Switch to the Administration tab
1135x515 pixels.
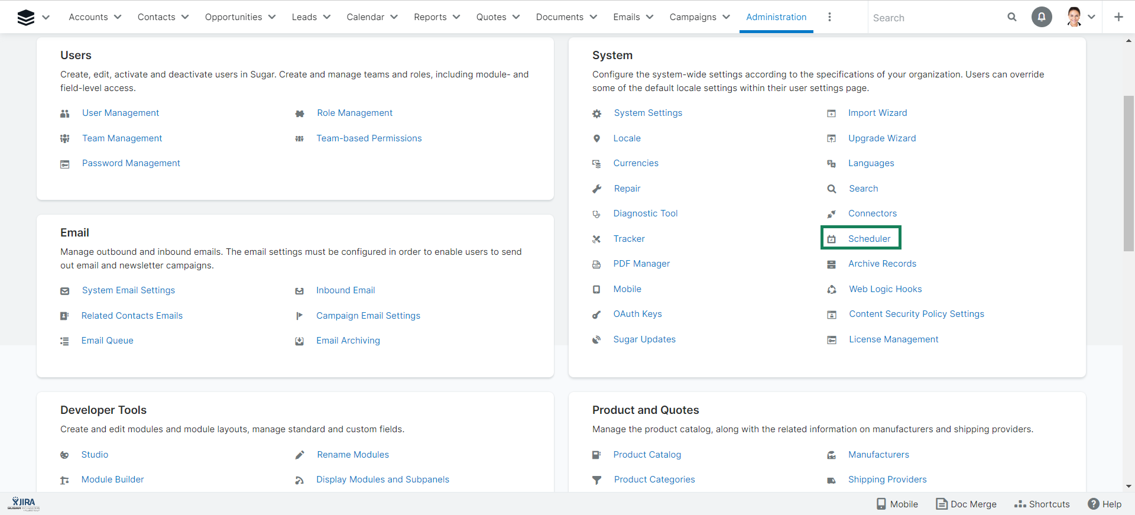pyautogui.click(x=776, y=17)
